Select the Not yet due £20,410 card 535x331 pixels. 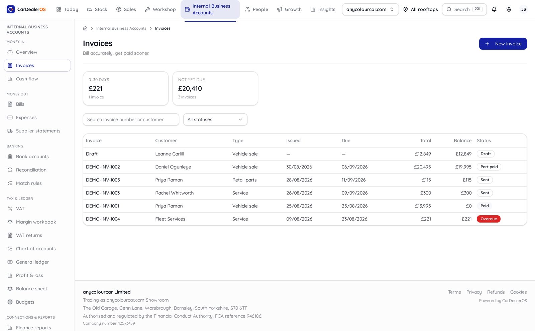coord(215,88)
